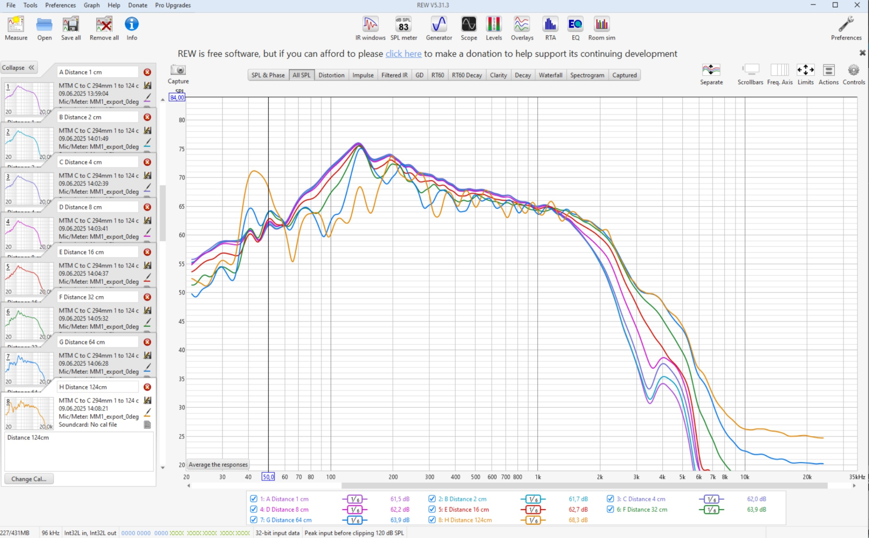Open smoothing selector for B Distance 2 cm
This screenshot has height=538, width=869.
(533, 499)
